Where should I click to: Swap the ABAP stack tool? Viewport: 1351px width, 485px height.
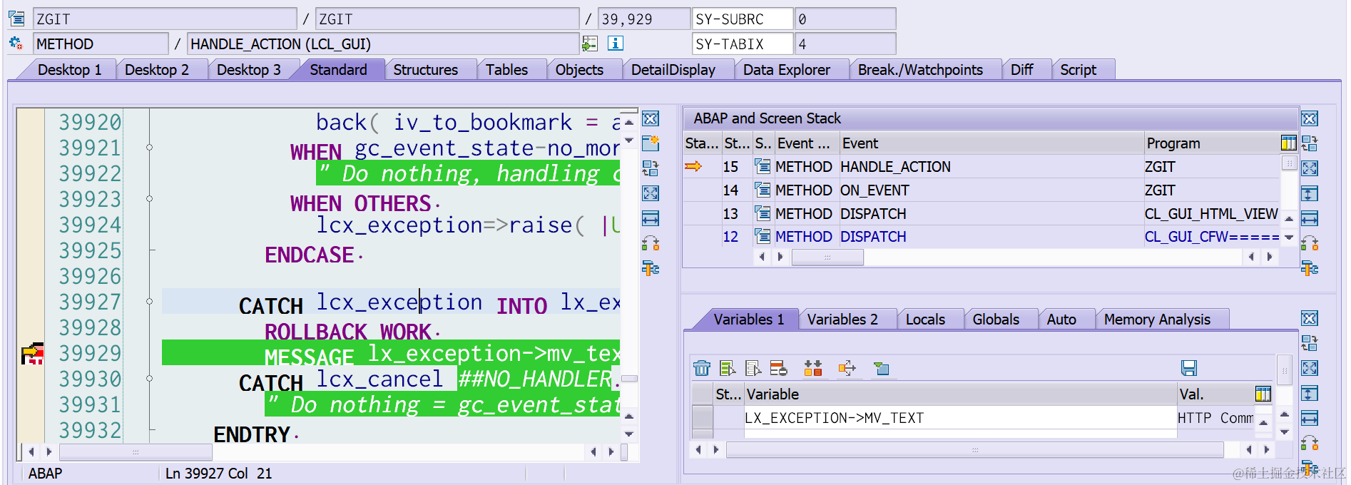1310,243
